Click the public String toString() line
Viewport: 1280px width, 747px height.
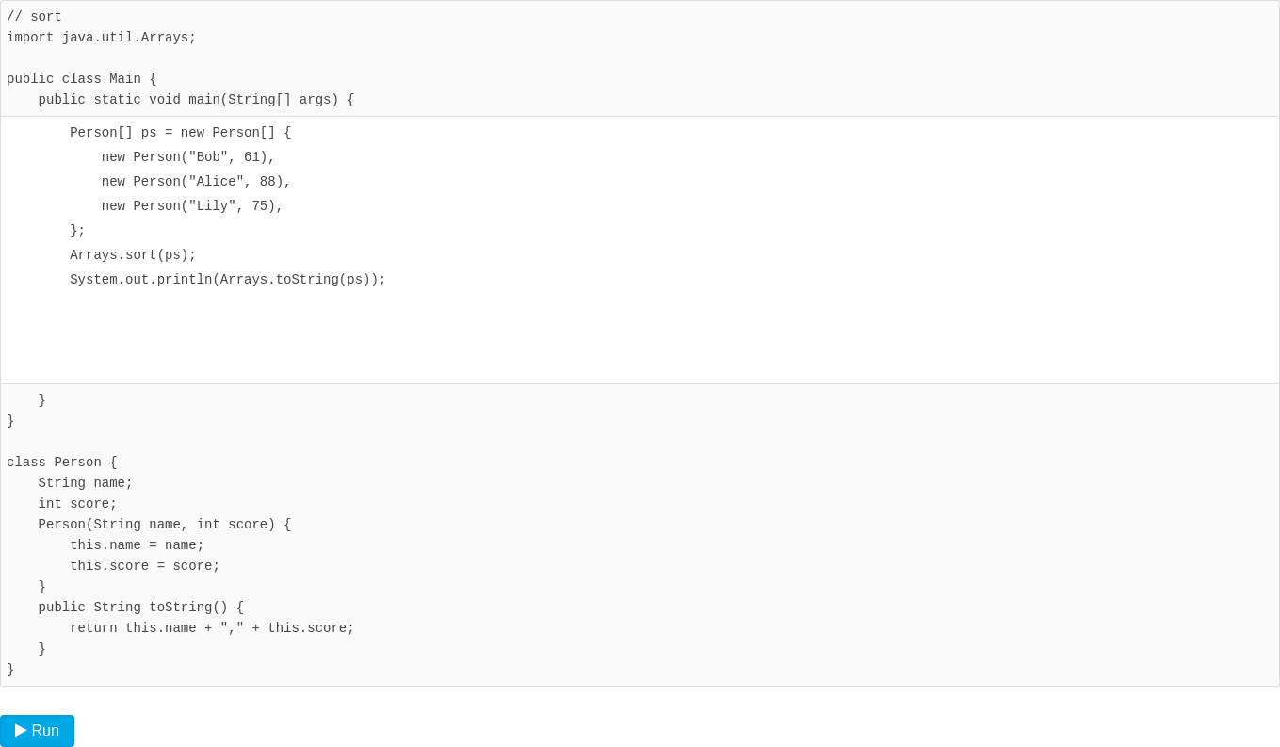coord(141,608)
